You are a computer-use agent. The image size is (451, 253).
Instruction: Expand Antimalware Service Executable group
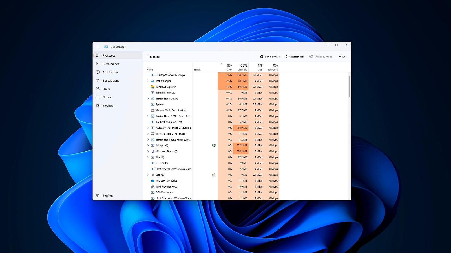coord(148,128)
